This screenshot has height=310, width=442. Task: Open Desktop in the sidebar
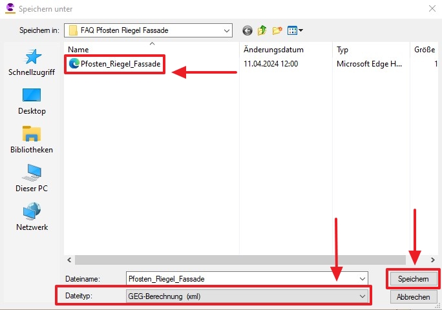(32, 101)
